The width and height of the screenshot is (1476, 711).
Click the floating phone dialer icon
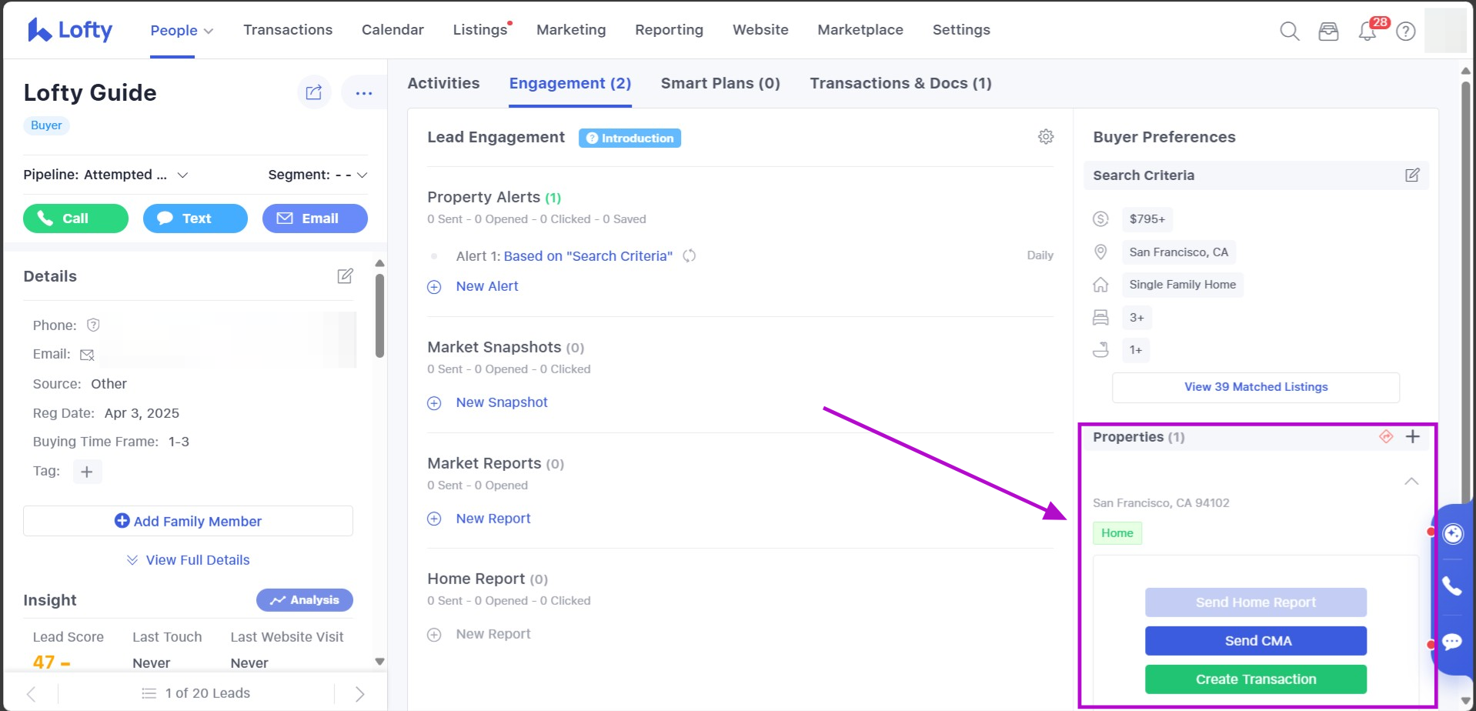pyautogui.click(x=1452, y=586)
